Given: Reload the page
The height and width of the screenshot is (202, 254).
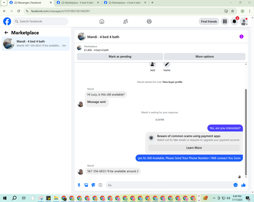Looking at the screenshot, I should [19, 11].
